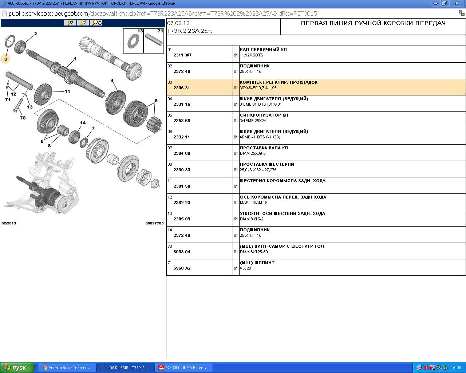Image resolution: width=466 pixels, height=373 pixels.
Task: Select the inset thumbnail of part 71
Action: (x=154, y=41)
